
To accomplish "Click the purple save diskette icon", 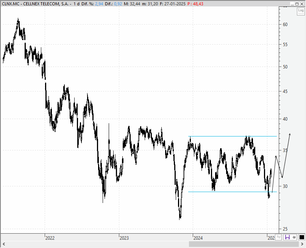I will click(x=287, y=237).
